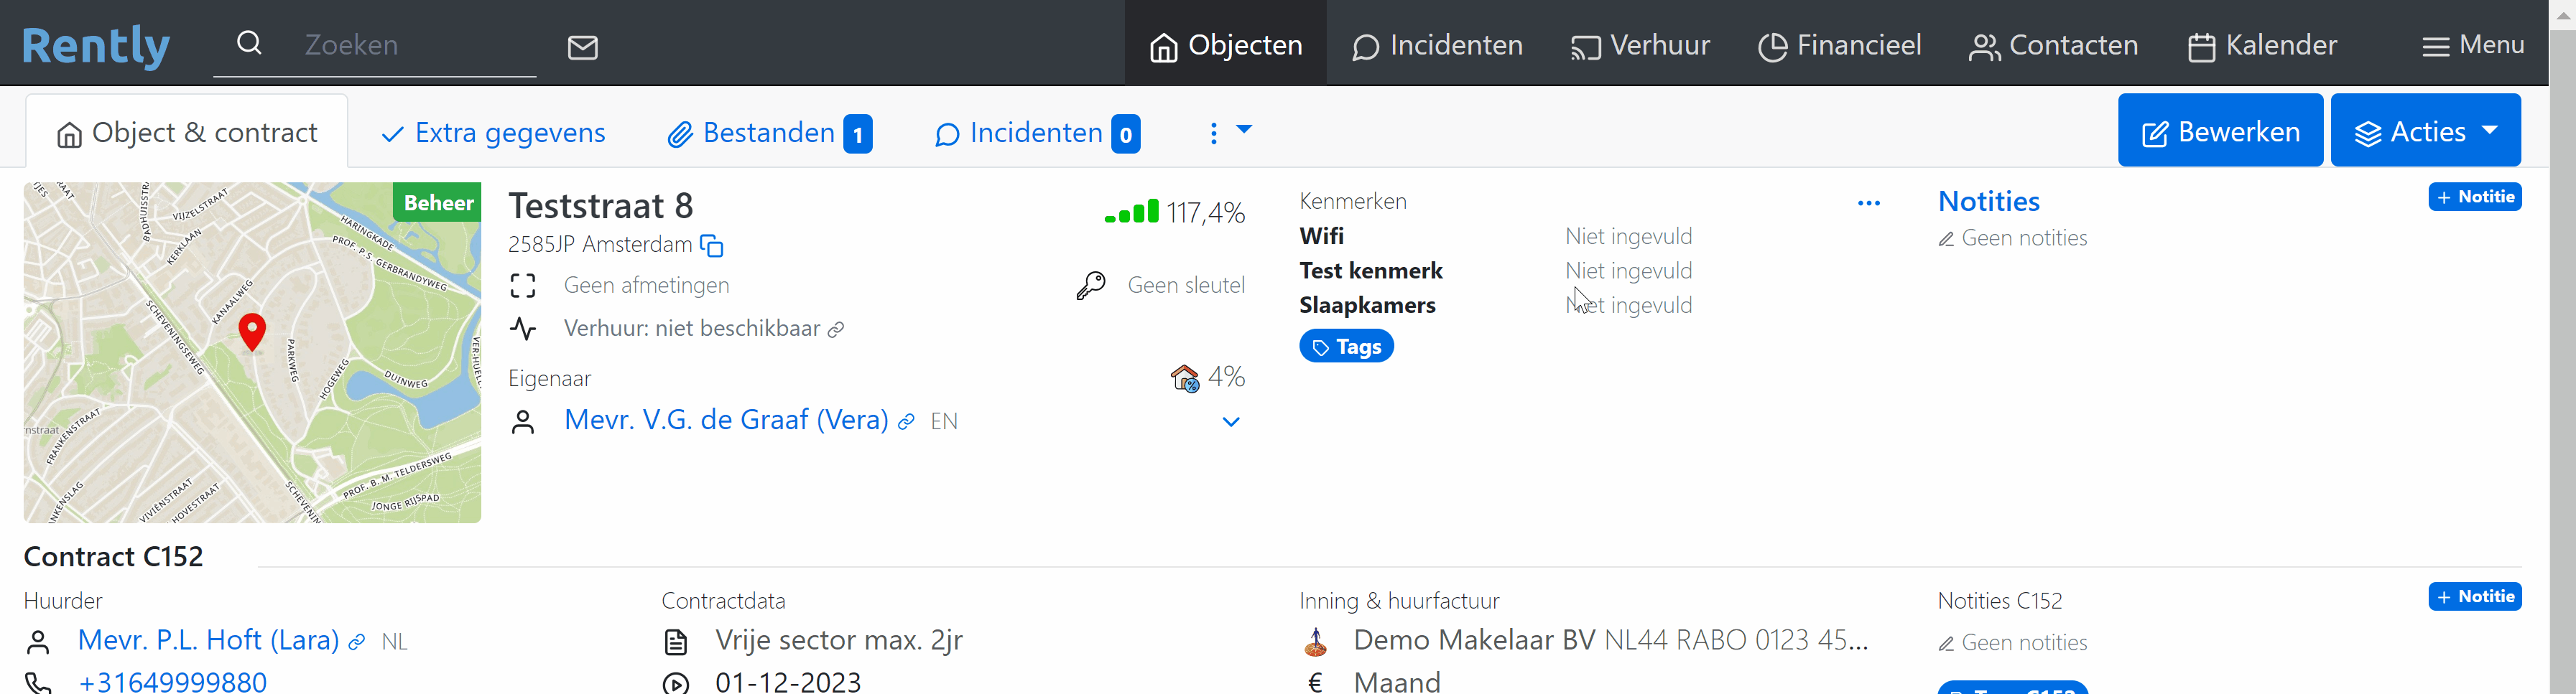Click the map thumbnail of Teststraat

252,352
